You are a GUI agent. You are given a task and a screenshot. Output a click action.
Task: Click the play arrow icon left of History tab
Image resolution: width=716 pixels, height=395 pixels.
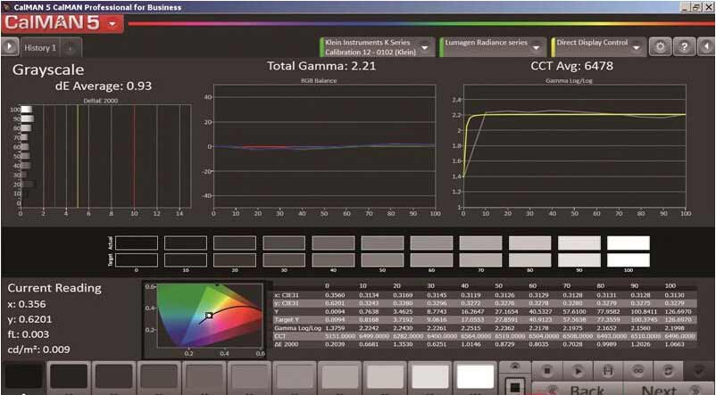pyautogui.click(x=9, y=47)
